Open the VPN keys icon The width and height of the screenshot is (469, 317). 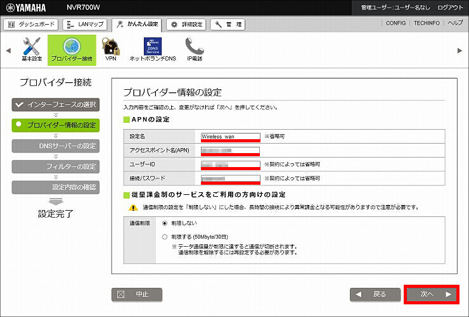click(x=111, y=49)
